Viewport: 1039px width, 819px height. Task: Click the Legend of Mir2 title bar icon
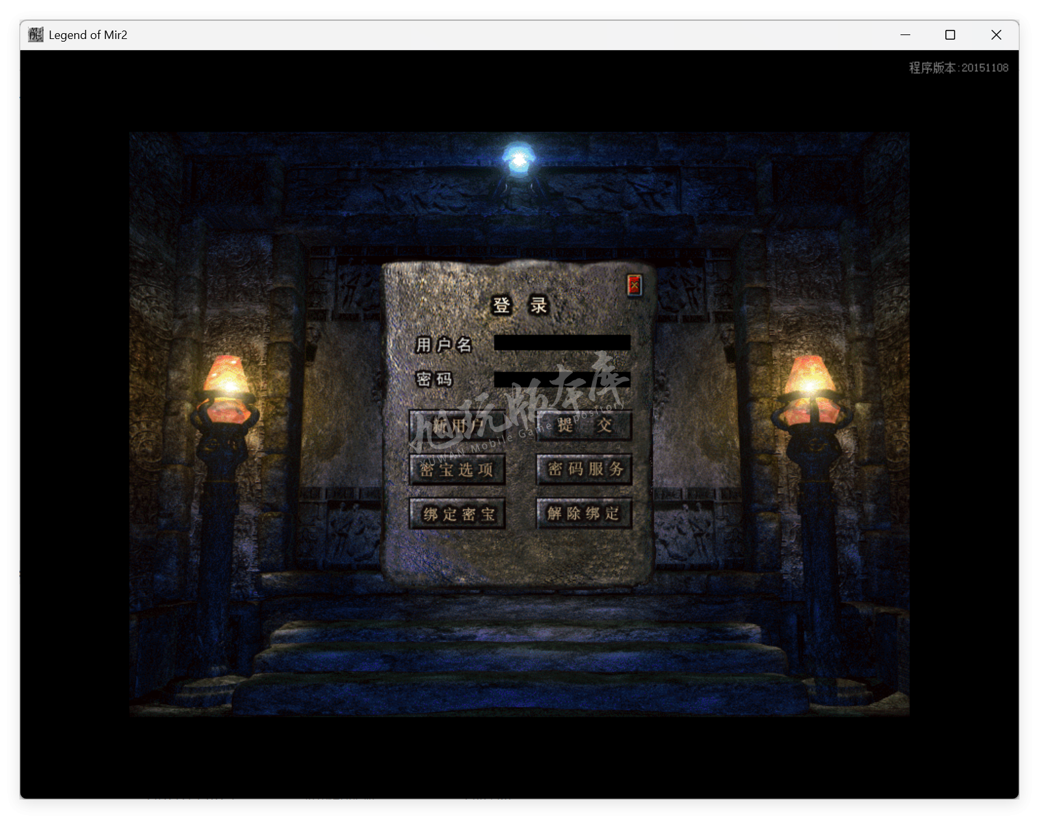tap(36, 34)
